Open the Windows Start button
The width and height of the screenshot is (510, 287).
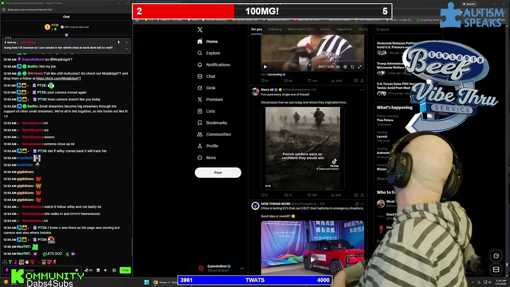point(147,283)
